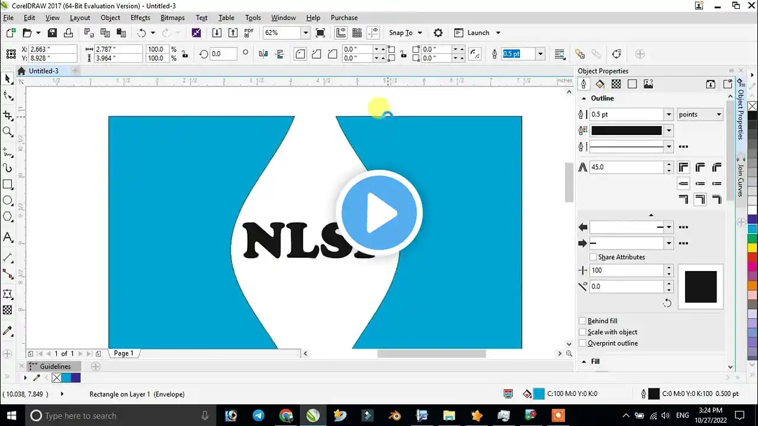Switch to the Untitled-3 document tab
This screenshot has height=426, width=758.
(x=43, y=71)
